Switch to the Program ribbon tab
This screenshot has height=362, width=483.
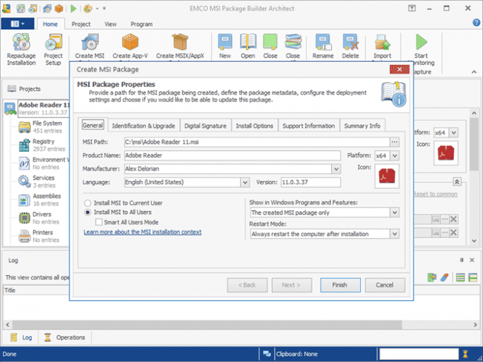click(x=141, y=24)
